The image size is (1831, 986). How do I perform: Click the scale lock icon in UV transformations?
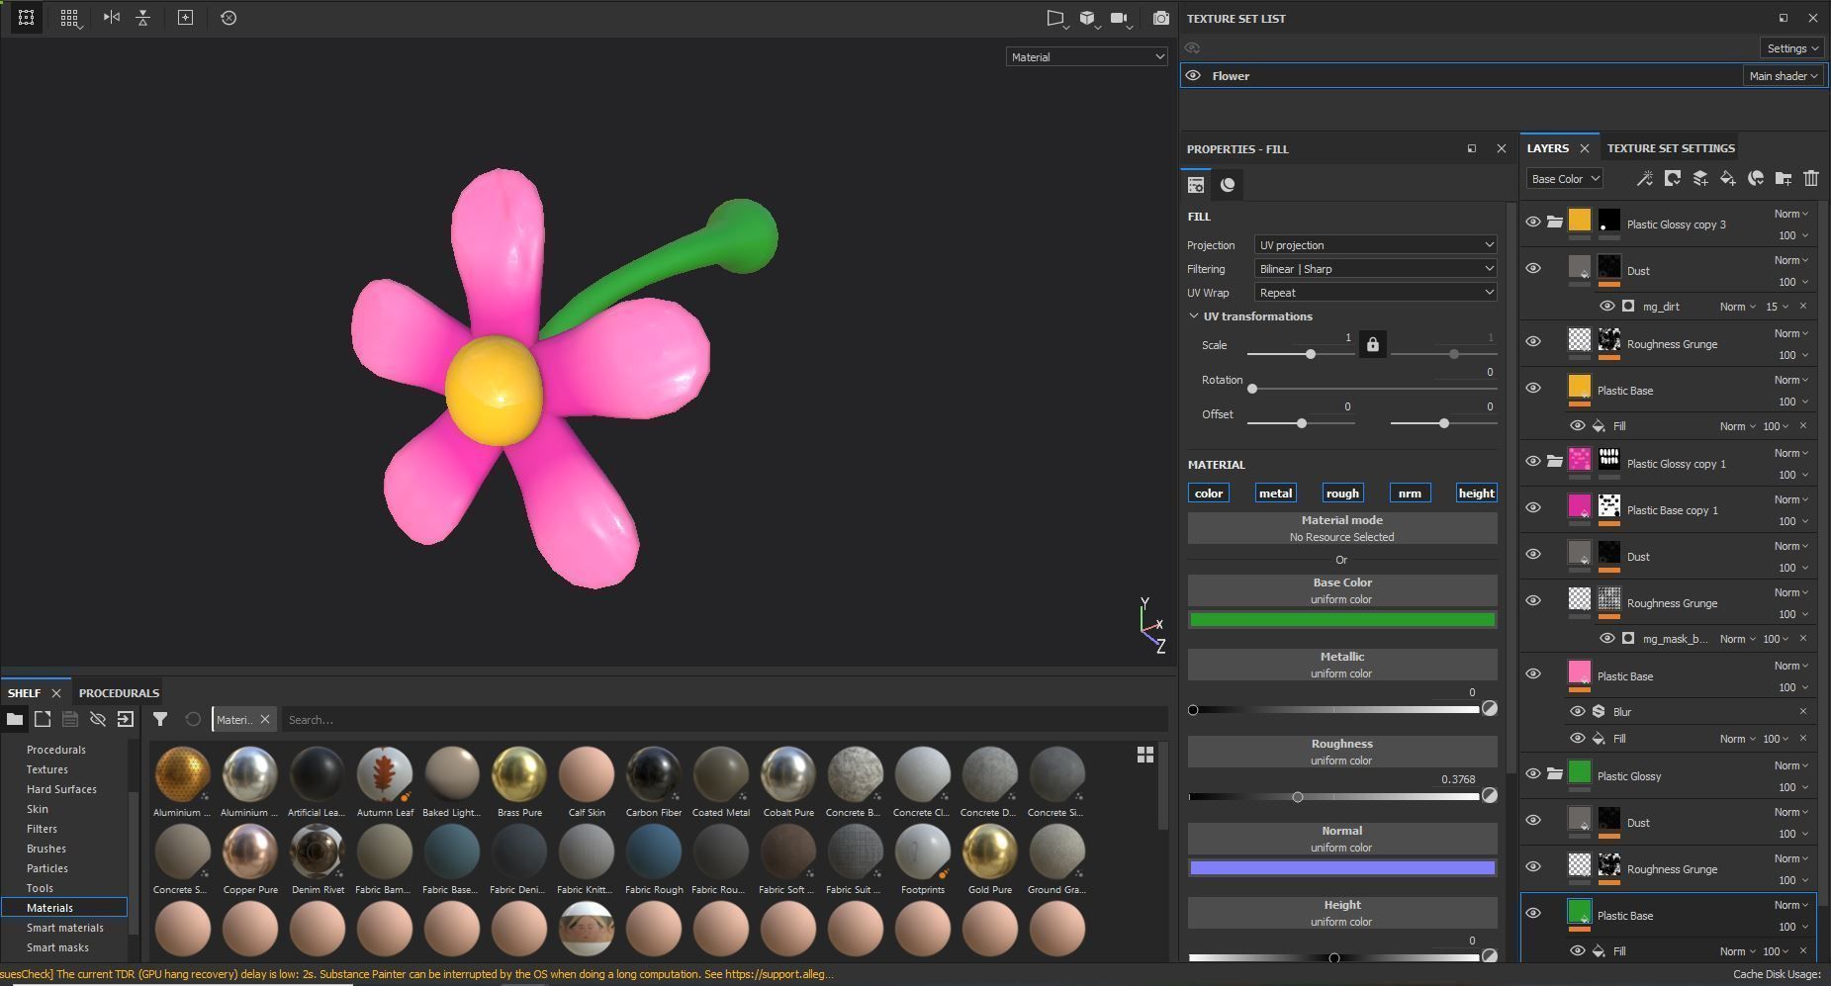(1372, 344)
